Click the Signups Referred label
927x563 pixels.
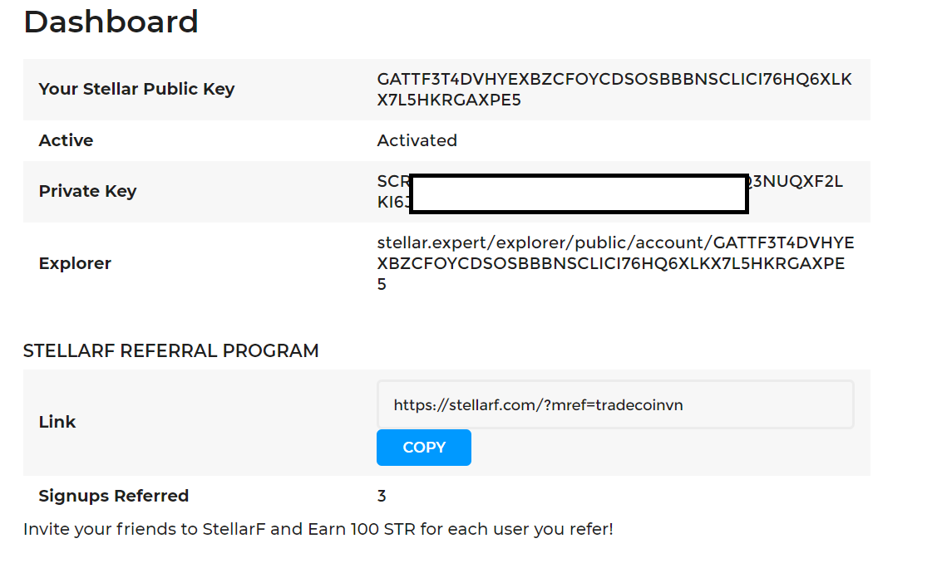point(114,496)
